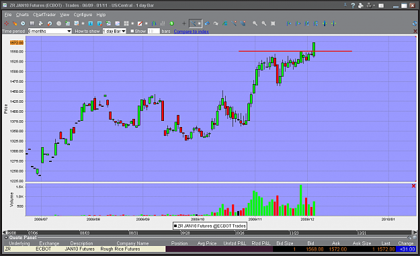This screenshot has width=420, height=256.
Task: Open dropdown arrow beside red trendline tool
Action: (x=146, y=24)
